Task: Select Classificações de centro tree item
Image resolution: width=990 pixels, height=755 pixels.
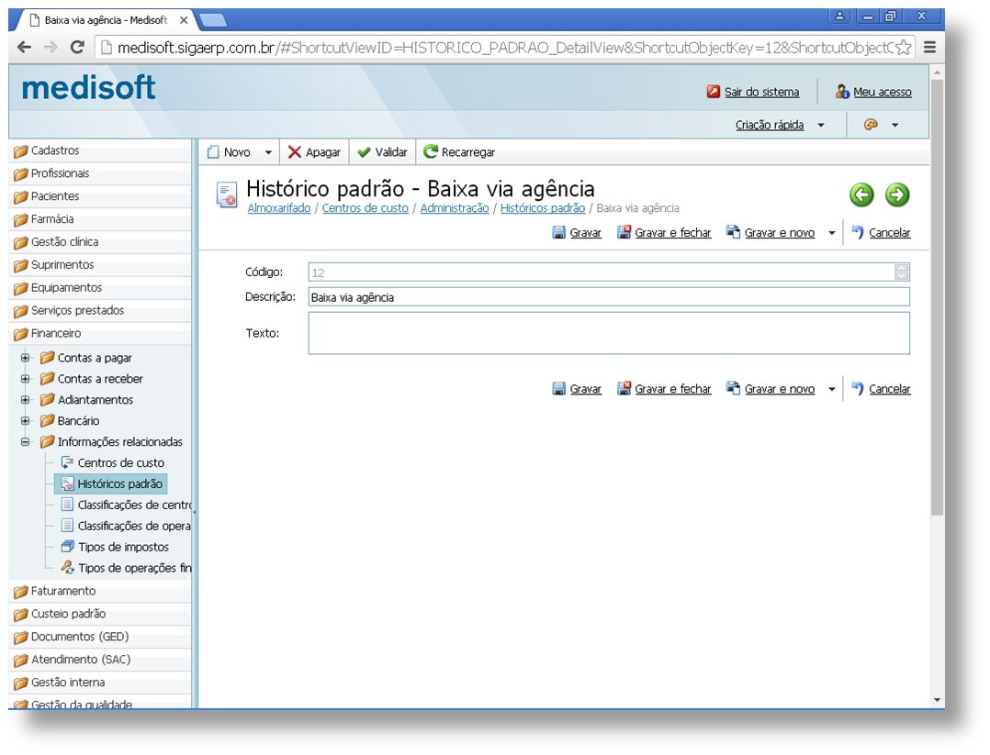Action: [126, 505]
